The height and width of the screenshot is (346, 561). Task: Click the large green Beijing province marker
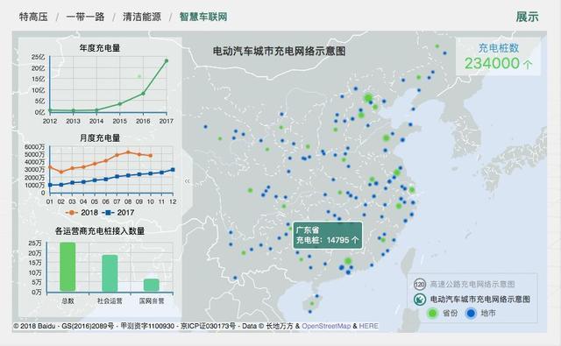(x=368, y=98)
